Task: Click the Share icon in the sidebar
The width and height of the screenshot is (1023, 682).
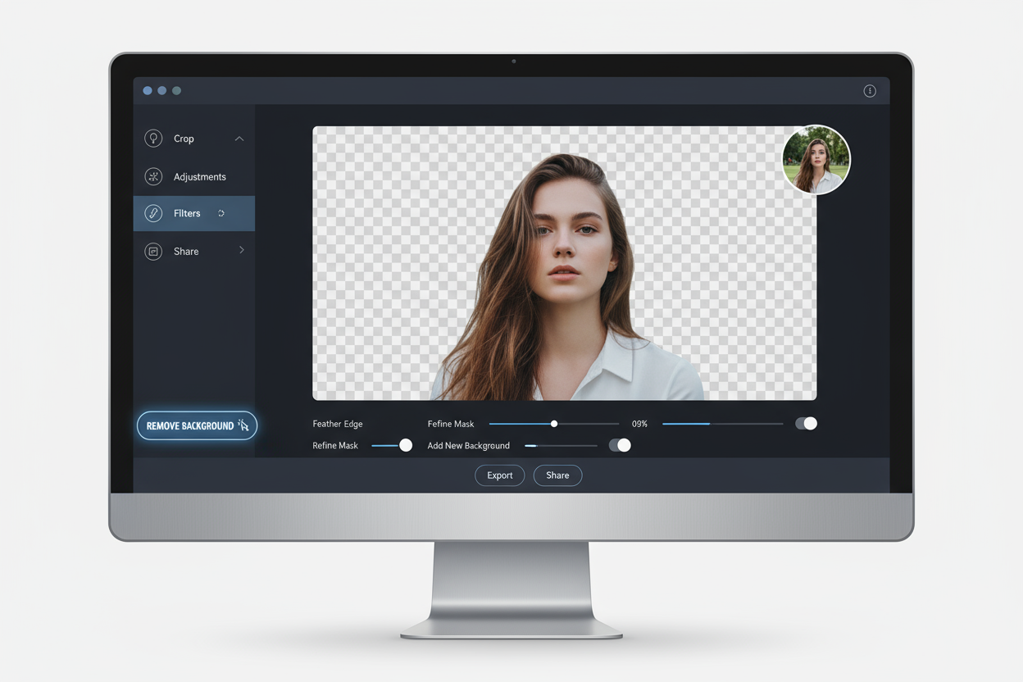Action: click(154, 251)
